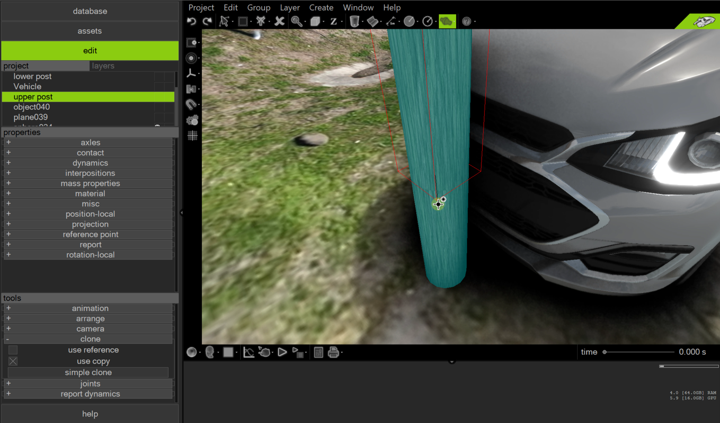Viewport: 720px width, 423px height.
Task: Switch to the layers tab
Action: [103, 66]
